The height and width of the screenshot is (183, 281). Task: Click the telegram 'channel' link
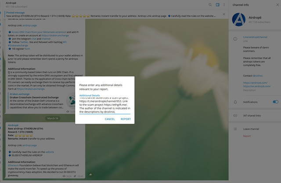coord(46,39)
